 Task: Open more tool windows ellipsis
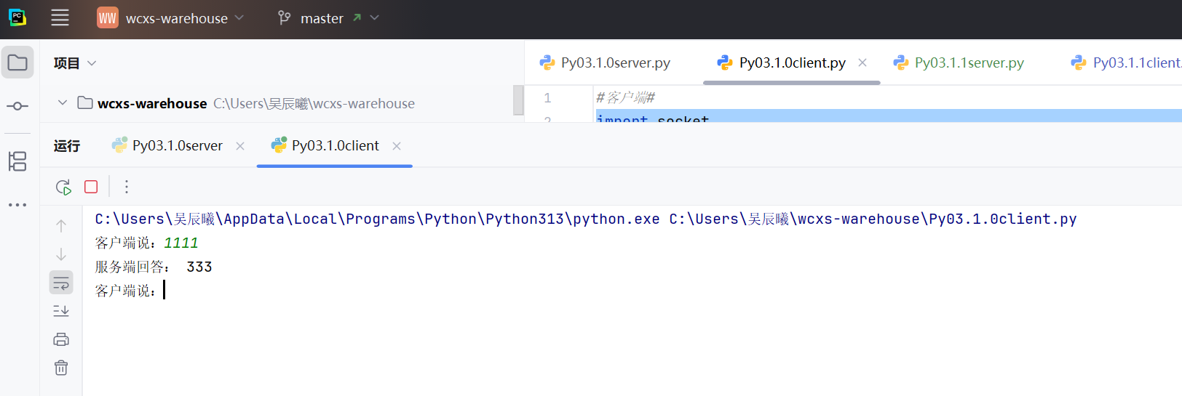tap(17, 205)
